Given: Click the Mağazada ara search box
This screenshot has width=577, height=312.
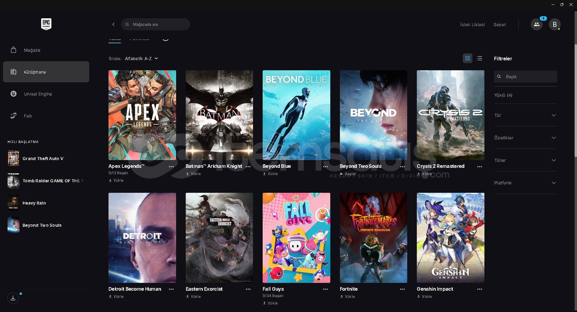Looking at the screenshot, I should pyautogui.click(x=156, y=24).
